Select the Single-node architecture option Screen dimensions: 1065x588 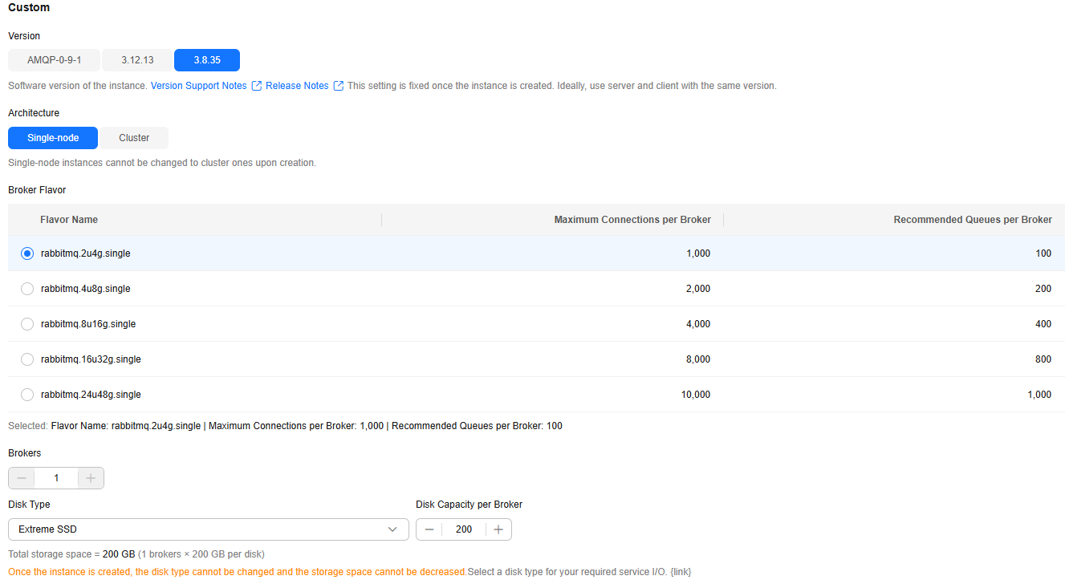tap(53, 138)
